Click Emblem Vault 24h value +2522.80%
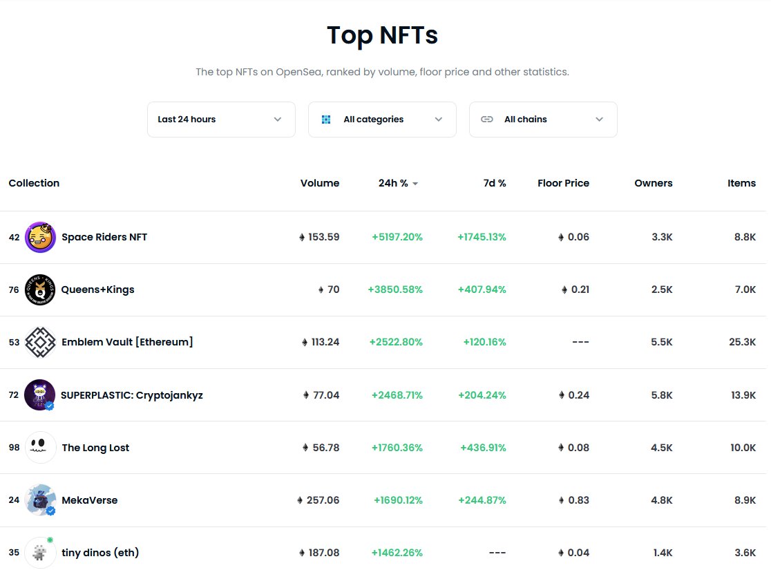Screen dimensions: 771x579 click(x=396, y=342)
